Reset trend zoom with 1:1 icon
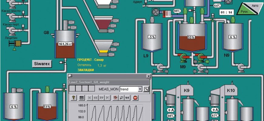The height and width of the screenshot is (121, 264). 127,97
